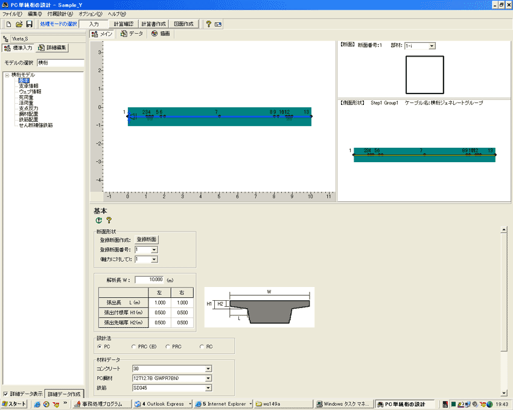Select 鋼材配置 in the model tree

click(28, 114)
